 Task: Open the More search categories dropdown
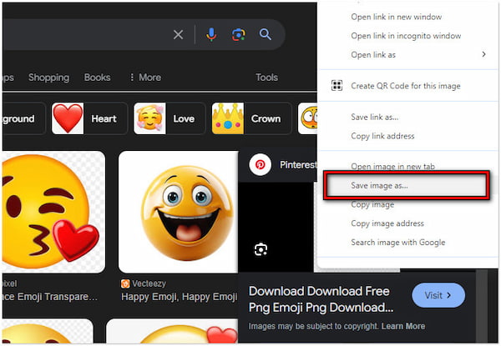click(144, 78)
